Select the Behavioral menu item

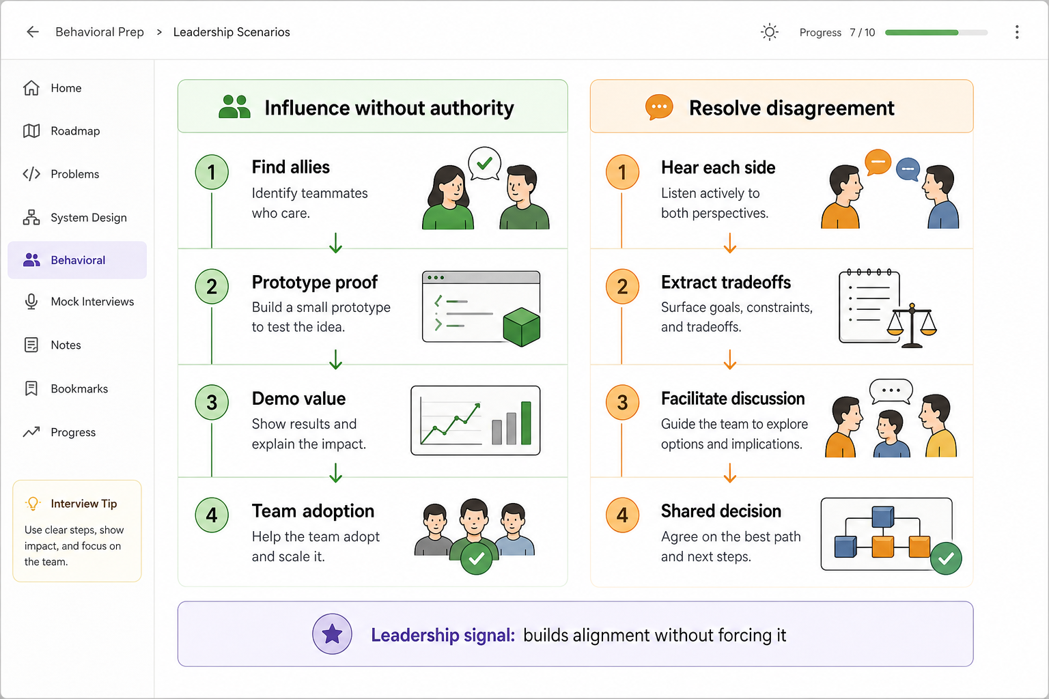[77, 260]
